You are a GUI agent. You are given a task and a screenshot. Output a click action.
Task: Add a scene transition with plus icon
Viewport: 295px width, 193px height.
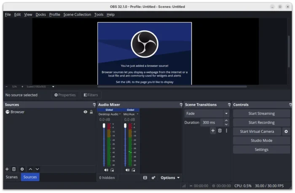[213, 131]
